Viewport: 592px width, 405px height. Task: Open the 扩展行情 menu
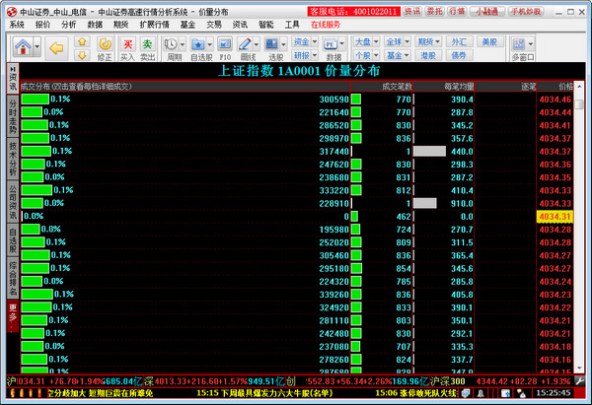154,23
